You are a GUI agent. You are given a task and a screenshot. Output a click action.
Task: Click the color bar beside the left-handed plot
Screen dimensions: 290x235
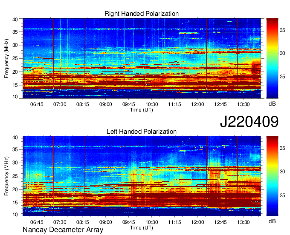(272, 176)
